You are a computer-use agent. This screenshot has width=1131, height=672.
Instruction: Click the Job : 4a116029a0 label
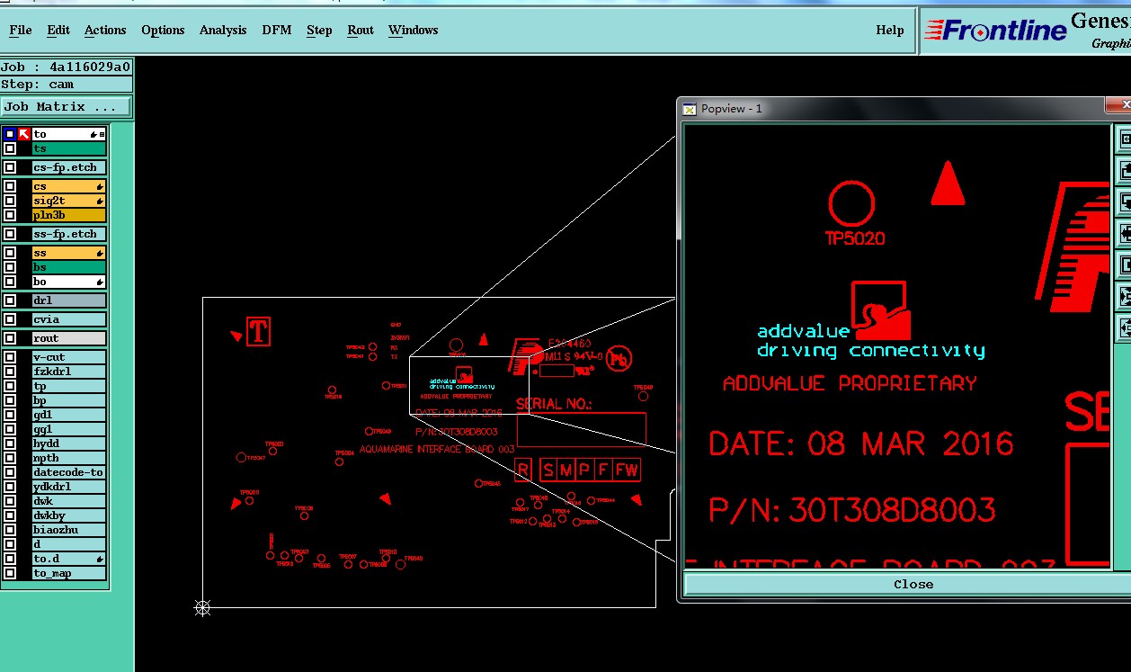click(66, 67)
